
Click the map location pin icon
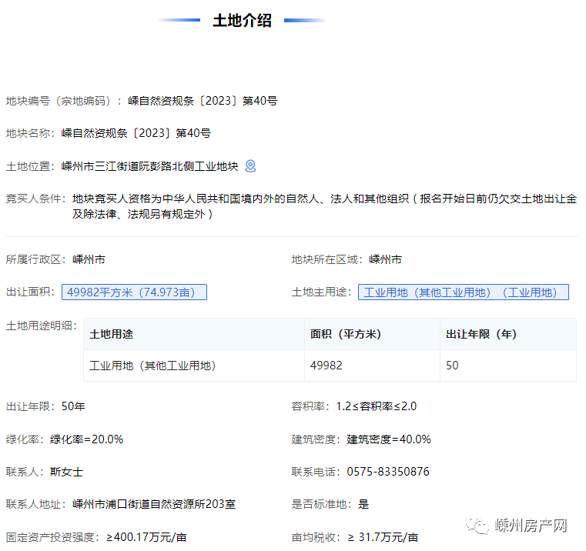pyautogui.click(x=250, y=166)
